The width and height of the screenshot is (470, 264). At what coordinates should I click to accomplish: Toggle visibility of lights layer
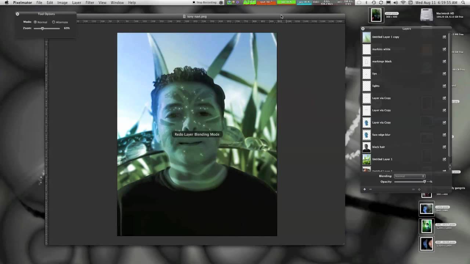click(x=444, y=86)
